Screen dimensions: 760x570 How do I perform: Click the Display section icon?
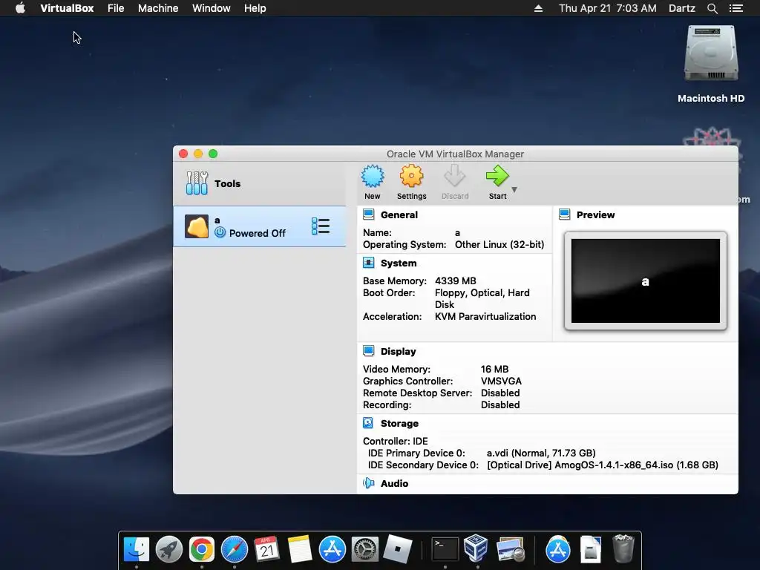368,351
